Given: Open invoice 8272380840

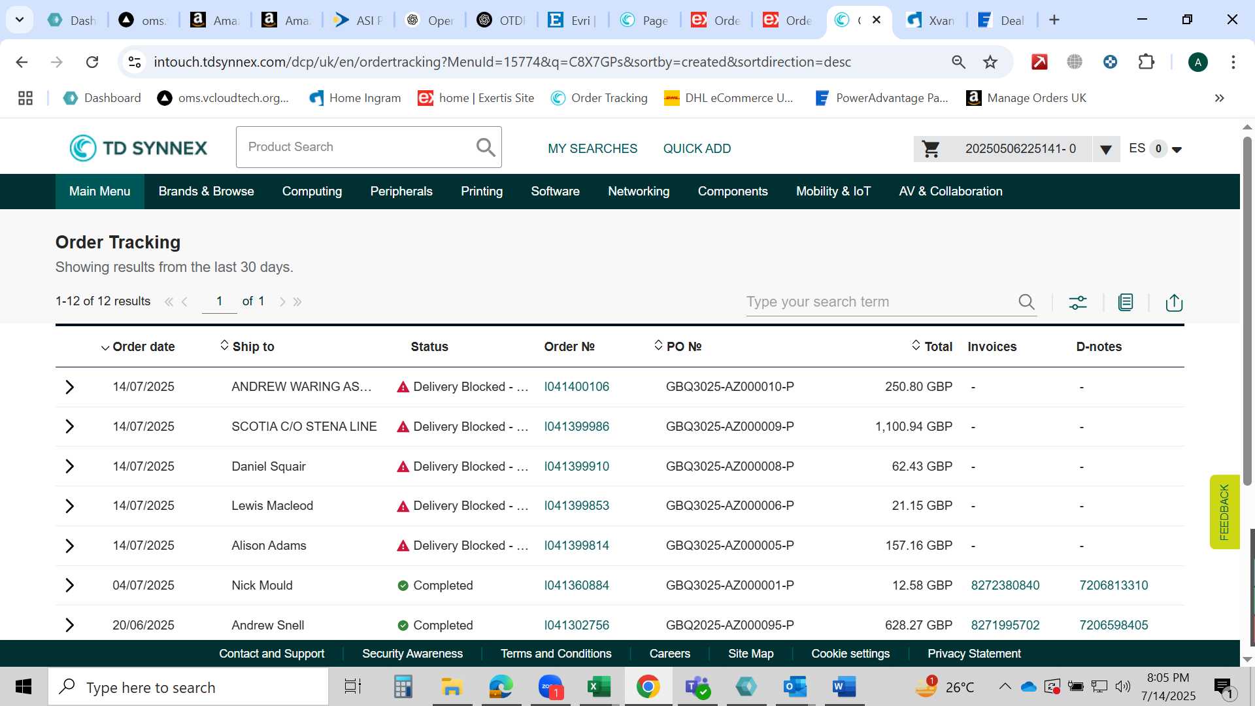Looking at the screenshot, I should (x=1005, y=586).
